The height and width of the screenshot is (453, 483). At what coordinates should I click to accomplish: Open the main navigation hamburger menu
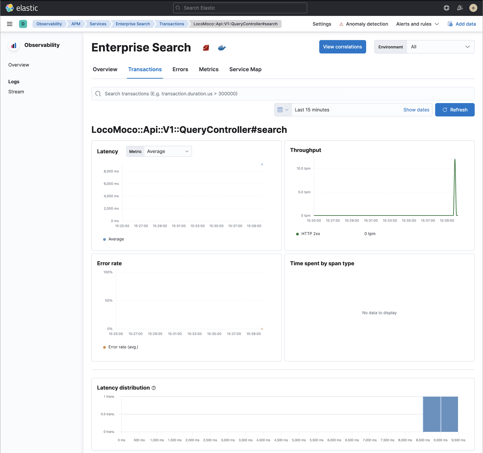pos(9,24)
